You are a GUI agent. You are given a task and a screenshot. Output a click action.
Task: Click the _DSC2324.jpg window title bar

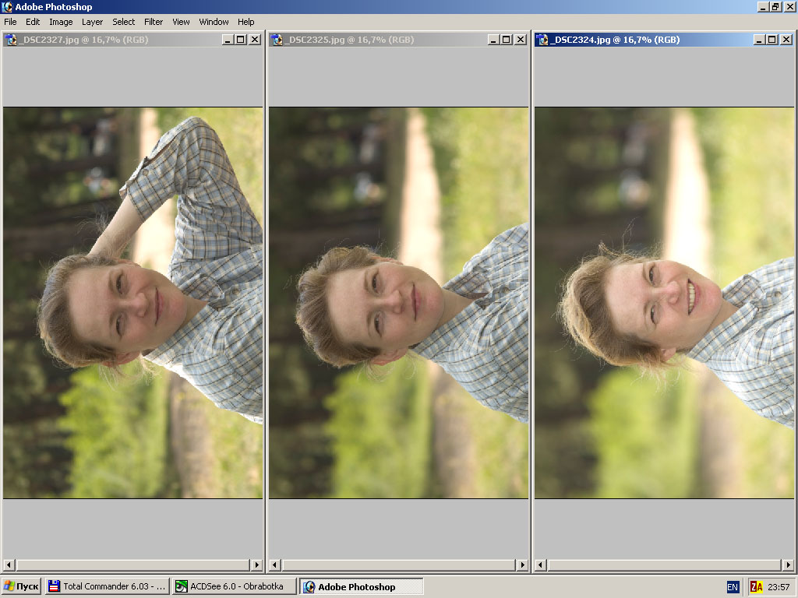click(664, 40)
